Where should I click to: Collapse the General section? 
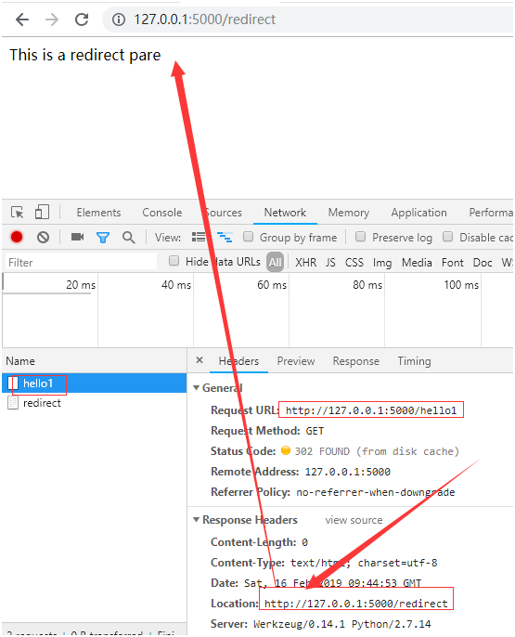197,388
